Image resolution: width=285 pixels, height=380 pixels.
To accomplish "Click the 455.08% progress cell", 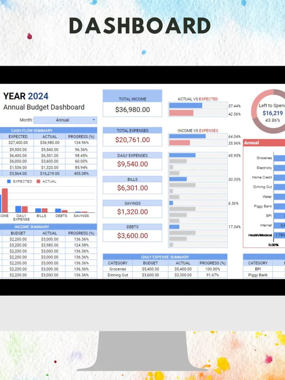I will click(x=81, y=173).
